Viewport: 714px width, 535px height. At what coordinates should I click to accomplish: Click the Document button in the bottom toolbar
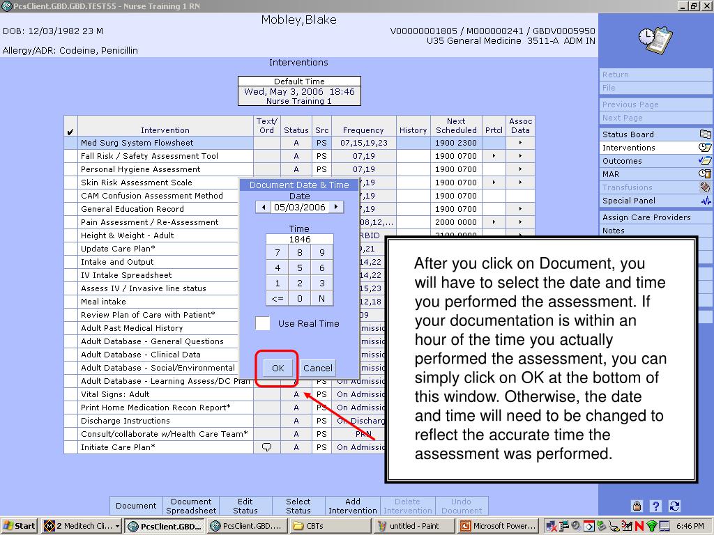(136, 506)
